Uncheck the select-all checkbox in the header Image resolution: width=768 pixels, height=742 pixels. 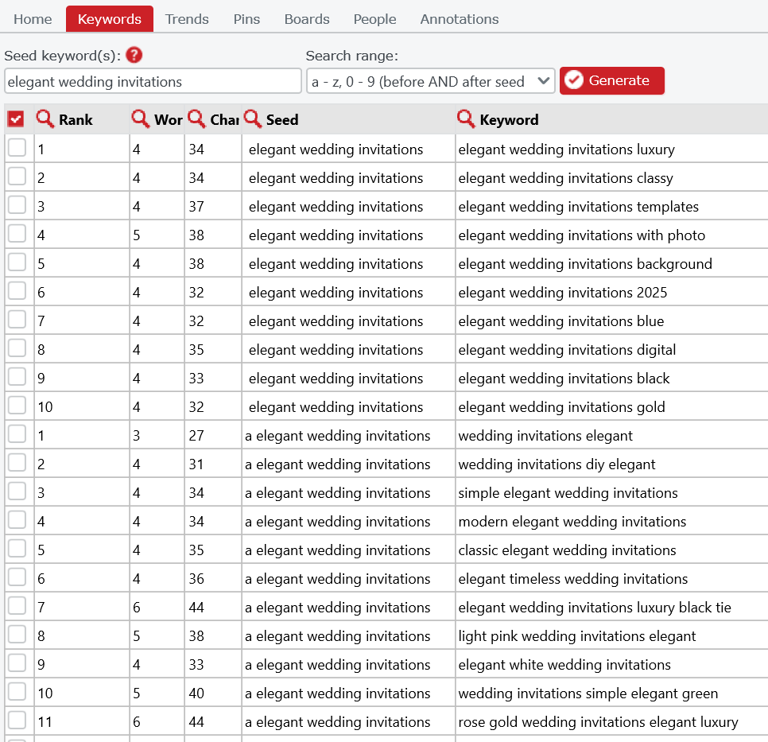(17, 118)
